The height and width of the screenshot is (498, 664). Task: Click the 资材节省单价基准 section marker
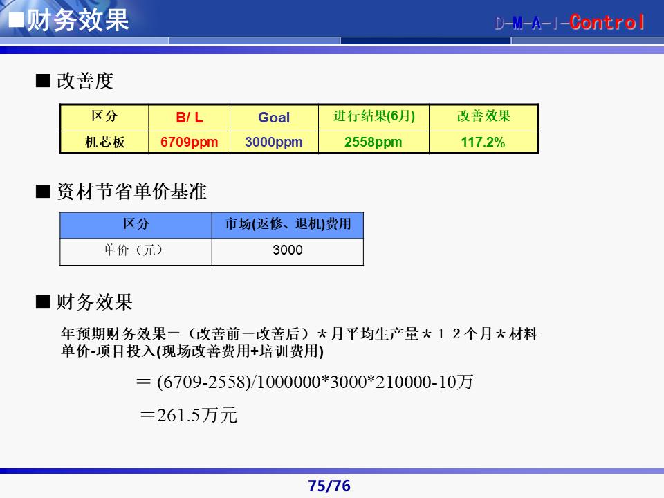pyautogui.click(x=41, y=193)
